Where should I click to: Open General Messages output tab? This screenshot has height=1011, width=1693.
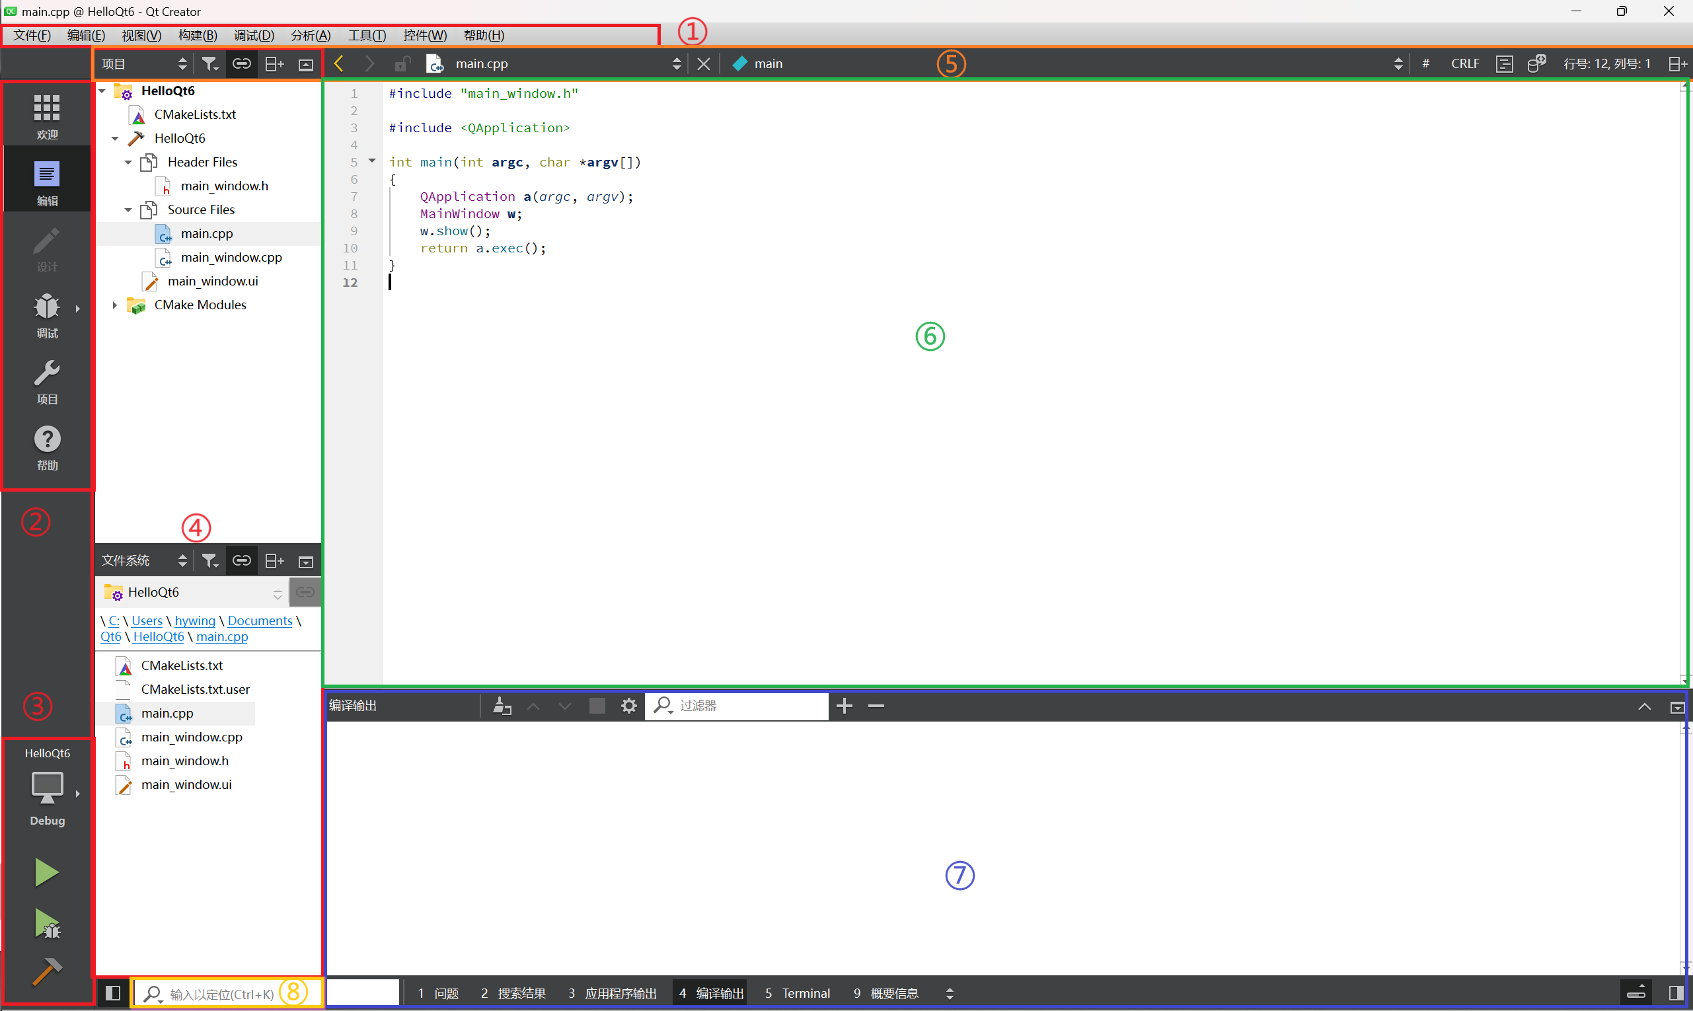885,993
